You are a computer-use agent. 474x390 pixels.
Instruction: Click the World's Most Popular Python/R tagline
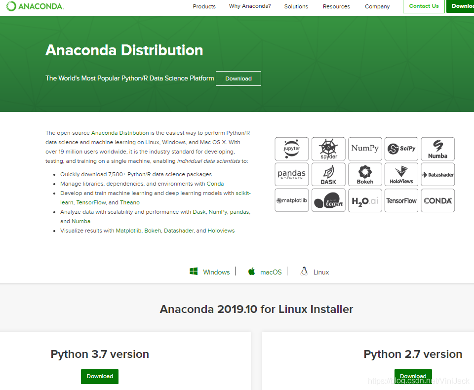click(x=130, y=78)
